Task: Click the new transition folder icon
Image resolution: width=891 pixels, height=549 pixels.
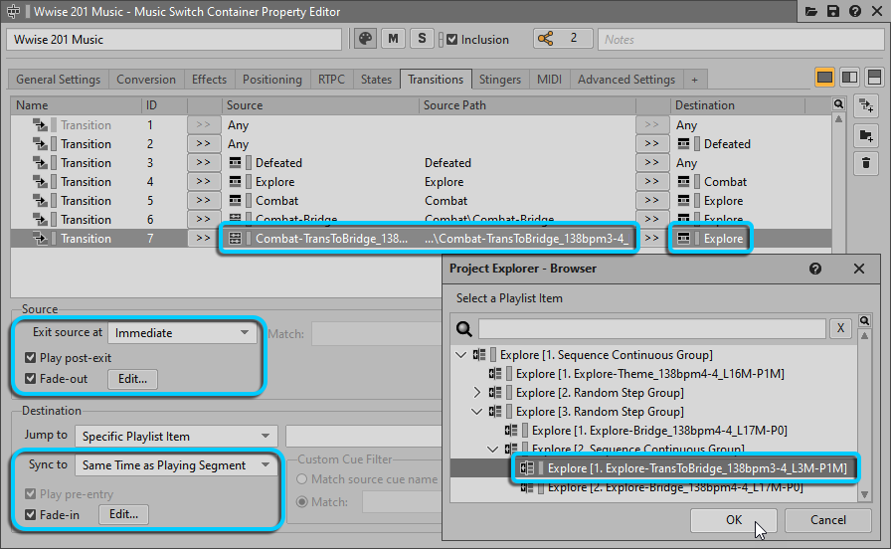Action: (866, 135)
